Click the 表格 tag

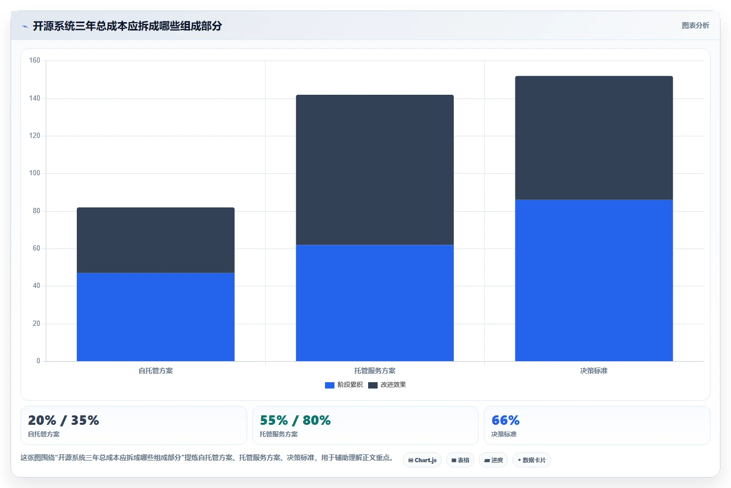click(460, 460)
